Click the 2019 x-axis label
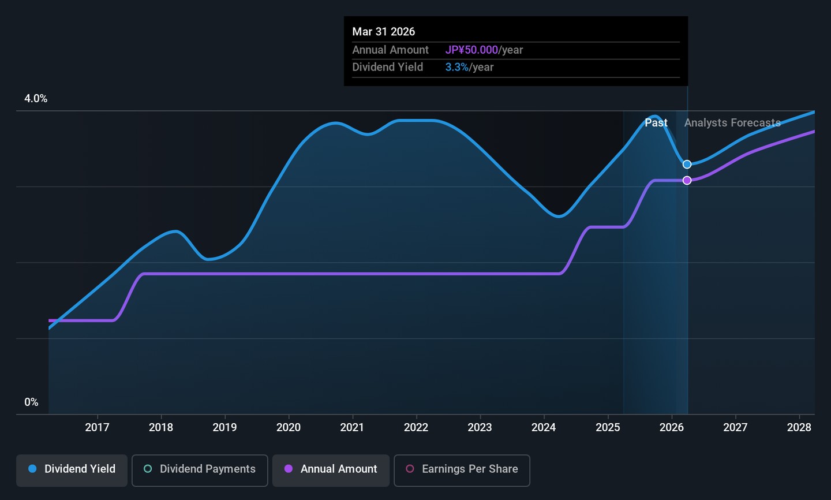The height and width of the screenshot is (500, 831). tap(224, 427)
